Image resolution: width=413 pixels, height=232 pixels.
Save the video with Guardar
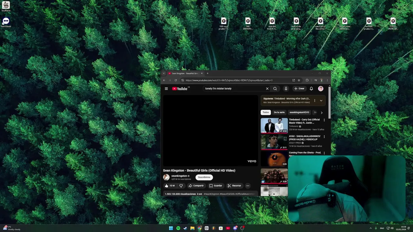tap(216, 186)
